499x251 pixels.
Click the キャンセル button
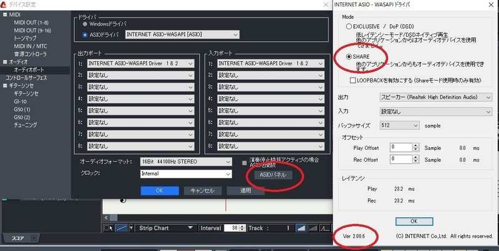(202, 190)
